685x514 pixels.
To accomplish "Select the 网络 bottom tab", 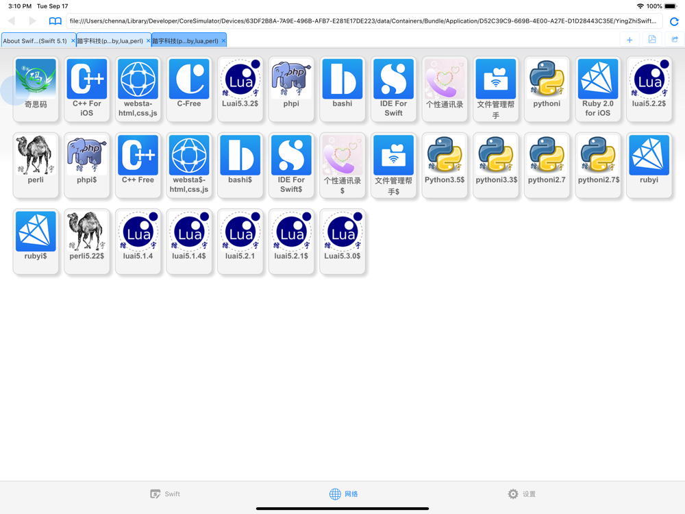I will coord(343,494).
